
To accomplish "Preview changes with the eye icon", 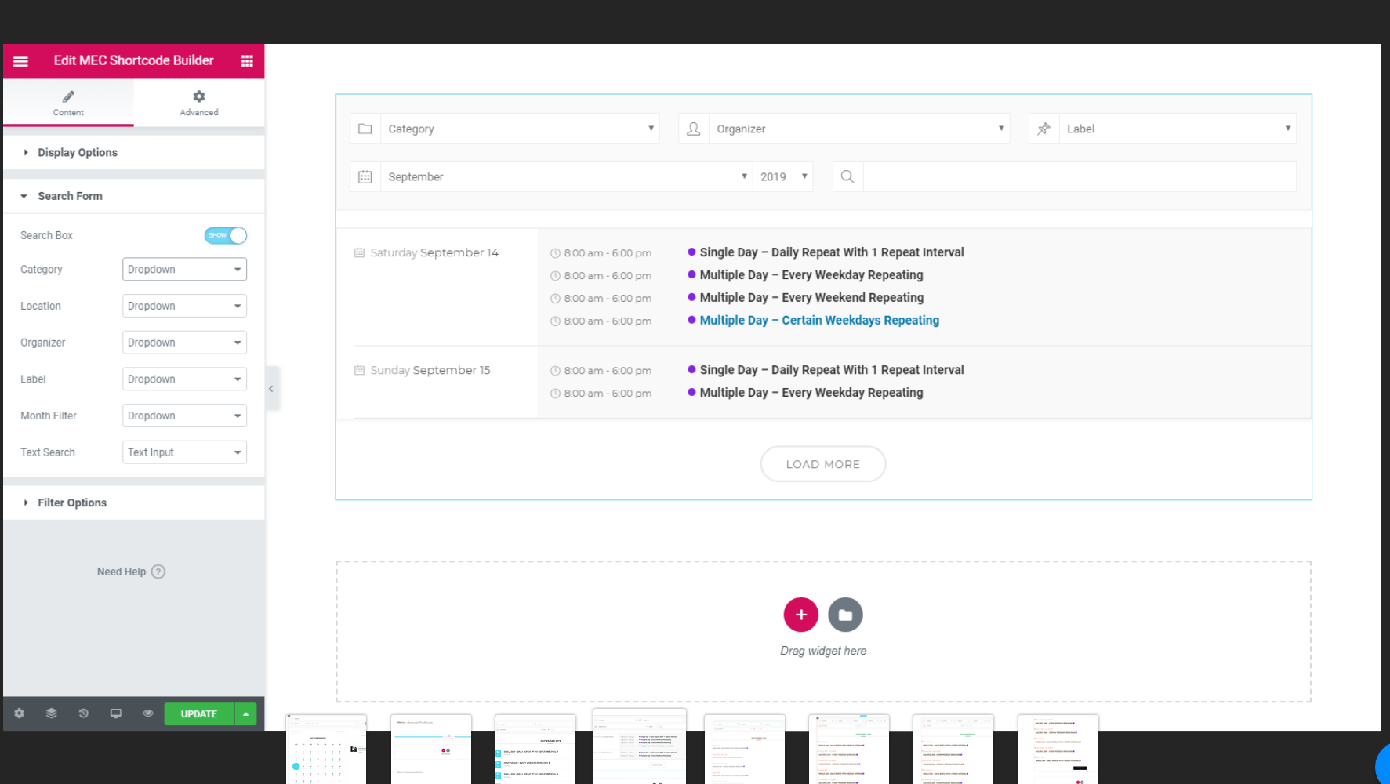I will pyautogui.click(x=148, y=713).
